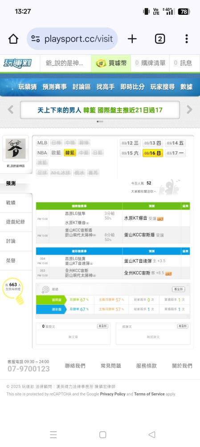Screen dimensions: 200x447
Task: Choose date 03/17 一
Action: click(x=176, y=153)
